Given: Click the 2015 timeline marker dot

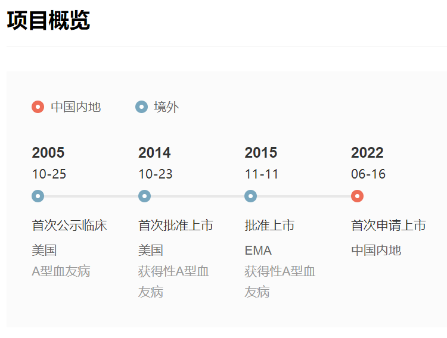Looking at the screenshot, I should click(250, 196).
